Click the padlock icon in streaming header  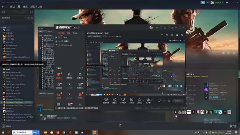(167, 35)
